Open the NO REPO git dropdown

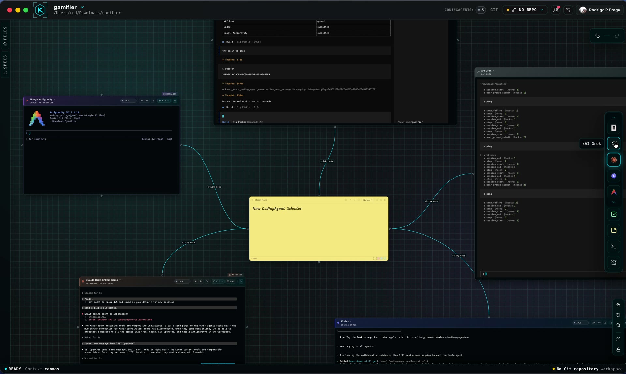(x=525, y=10)
